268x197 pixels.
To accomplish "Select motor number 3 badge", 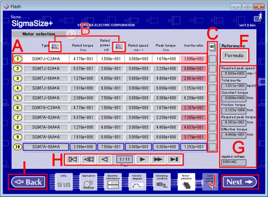I will 18,78.
